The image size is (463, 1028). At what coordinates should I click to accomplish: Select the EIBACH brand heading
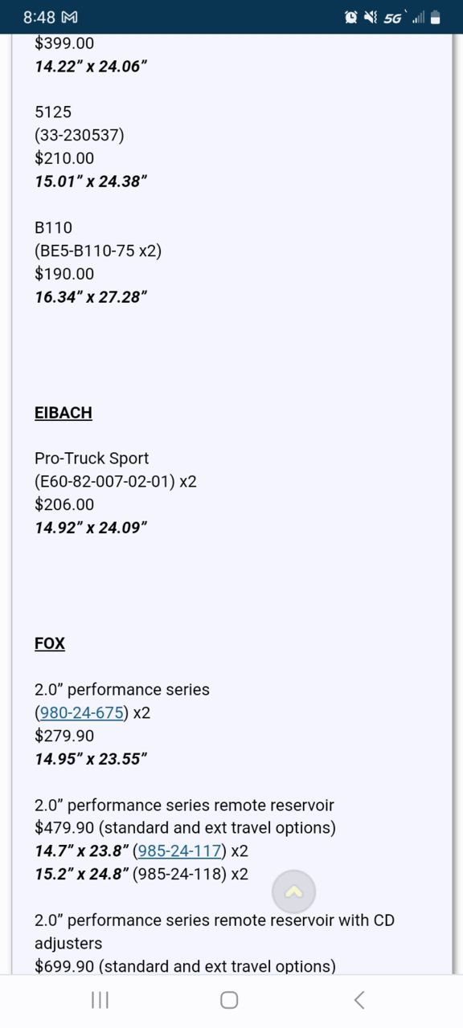[x=64, y=413]
